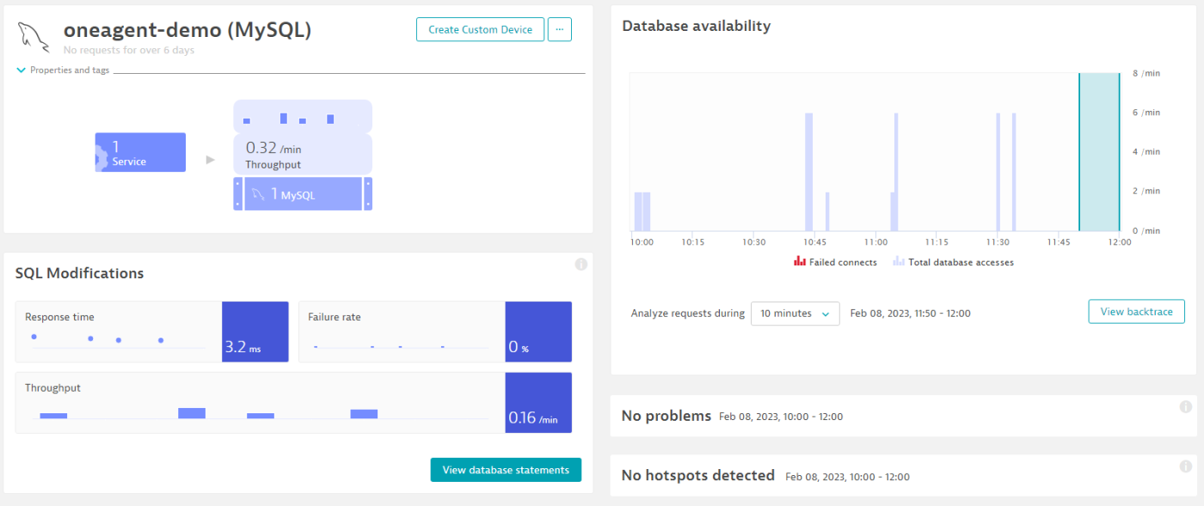Click the MySQL dolphin logo icon
This screenshot has height=506, width=1204.
coord(33,36)
